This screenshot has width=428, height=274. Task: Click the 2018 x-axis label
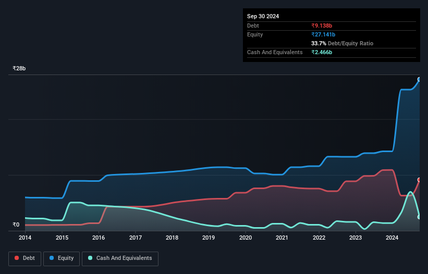172,238
